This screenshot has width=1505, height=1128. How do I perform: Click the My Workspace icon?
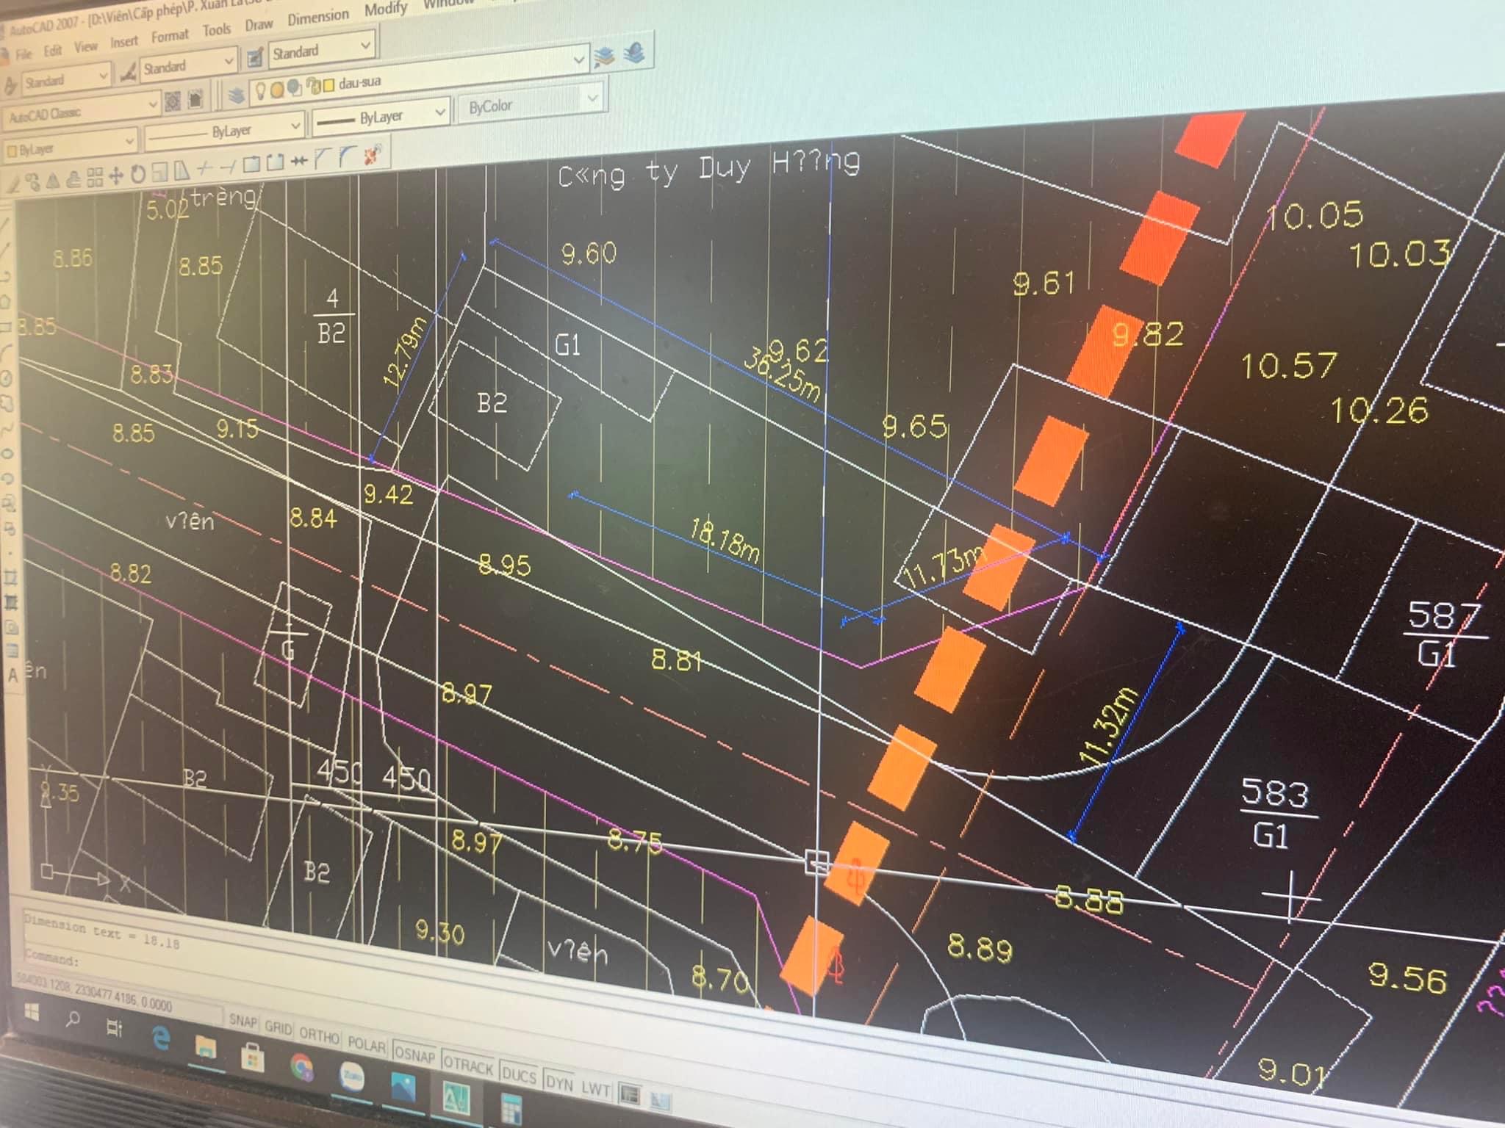point(195,99)
